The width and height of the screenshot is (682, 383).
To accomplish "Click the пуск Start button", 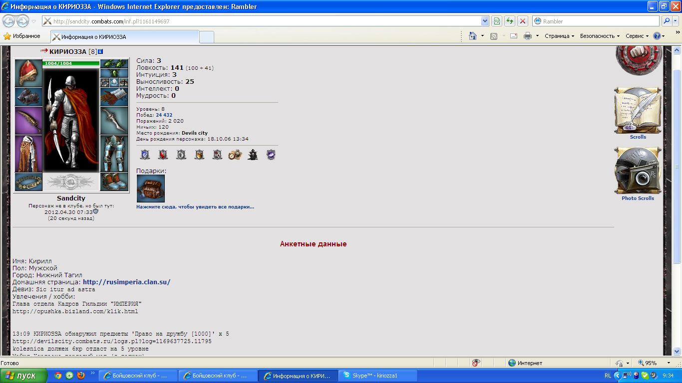I will pyautogui.click(x=23, y=376).
